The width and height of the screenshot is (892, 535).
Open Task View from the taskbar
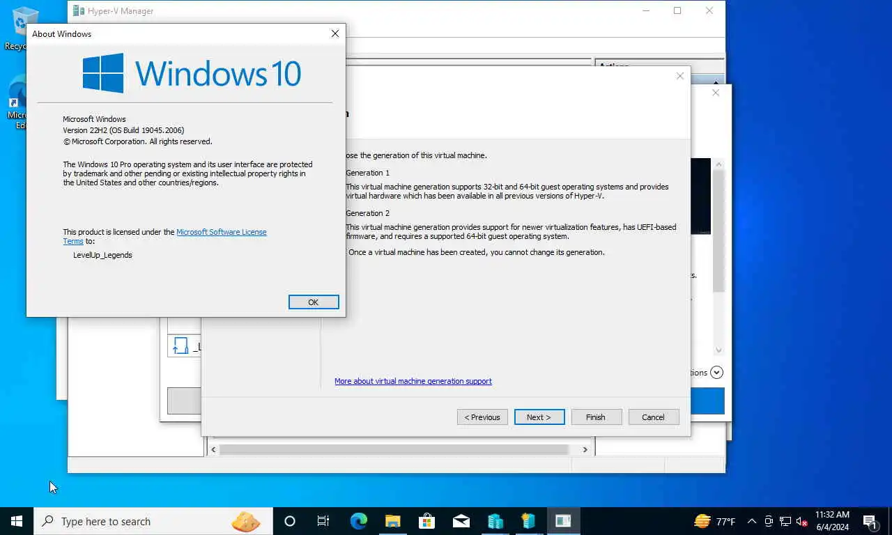pyautogui.click(x=323, y=521)
